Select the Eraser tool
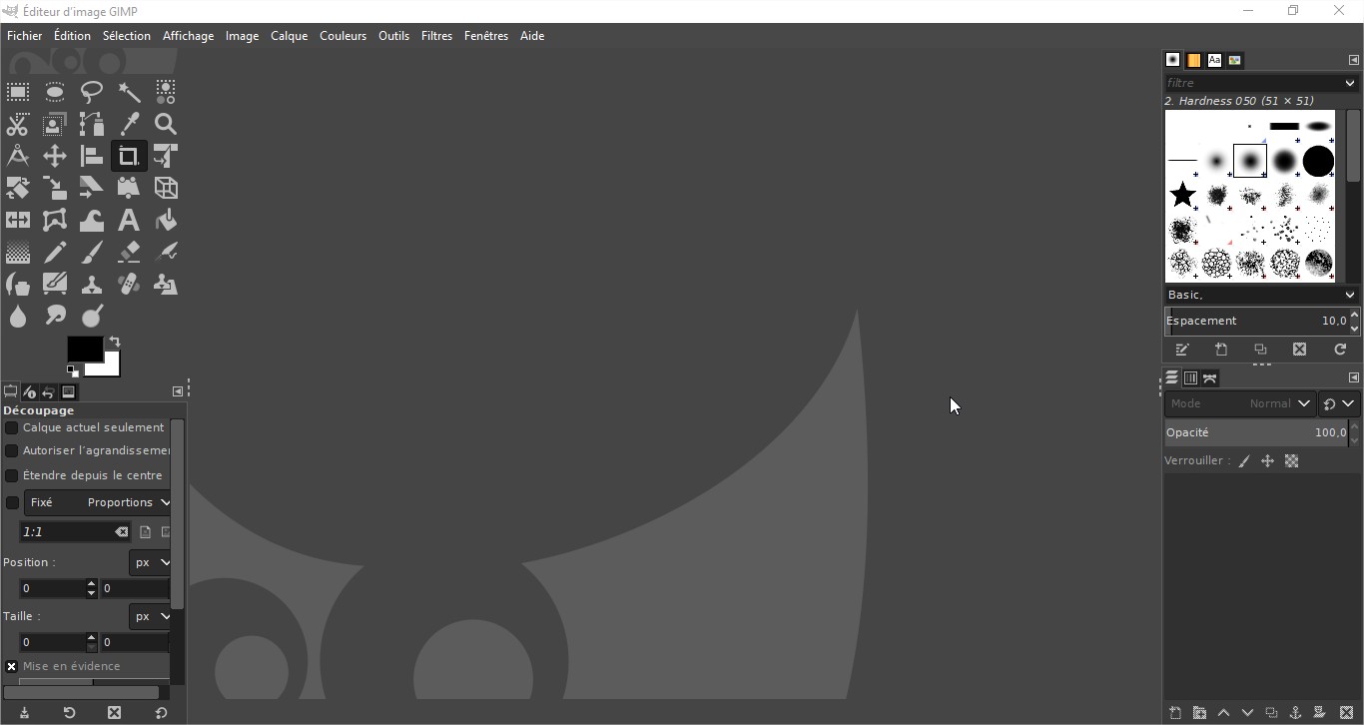This screenshot has width=1364, height=725. coord(129,252)
